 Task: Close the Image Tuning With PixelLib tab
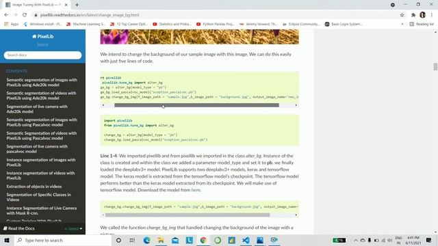[x=66, y=5]
